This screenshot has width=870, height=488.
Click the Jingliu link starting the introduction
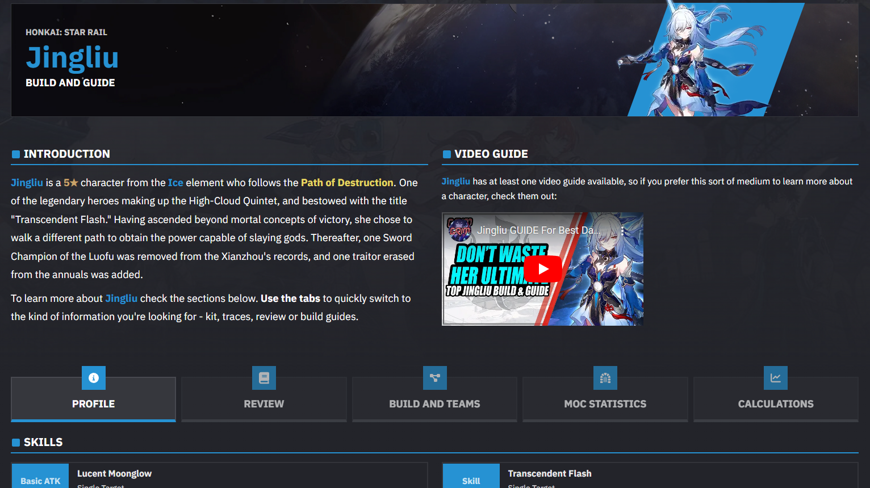(27, 183)
